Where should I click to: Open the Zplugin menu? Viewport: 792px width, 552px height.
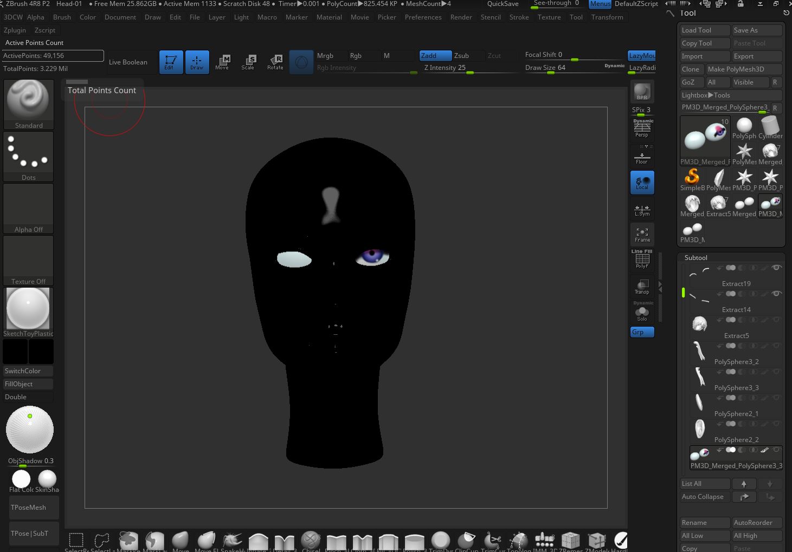pos(15,30)
